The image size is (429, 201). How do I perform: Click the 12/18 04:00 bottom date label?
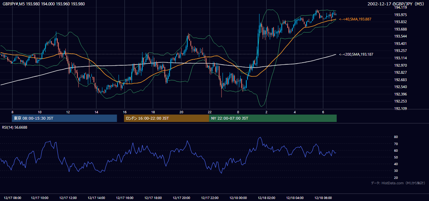295,198
